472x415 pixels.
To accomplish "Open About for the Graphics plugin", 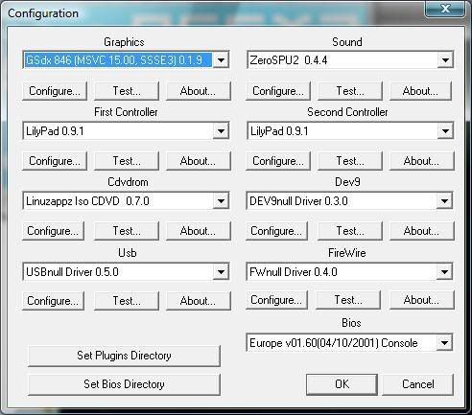I will 199,91.
